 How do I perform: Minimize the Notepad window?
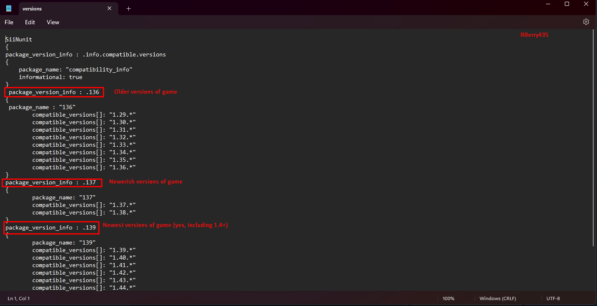548,4
